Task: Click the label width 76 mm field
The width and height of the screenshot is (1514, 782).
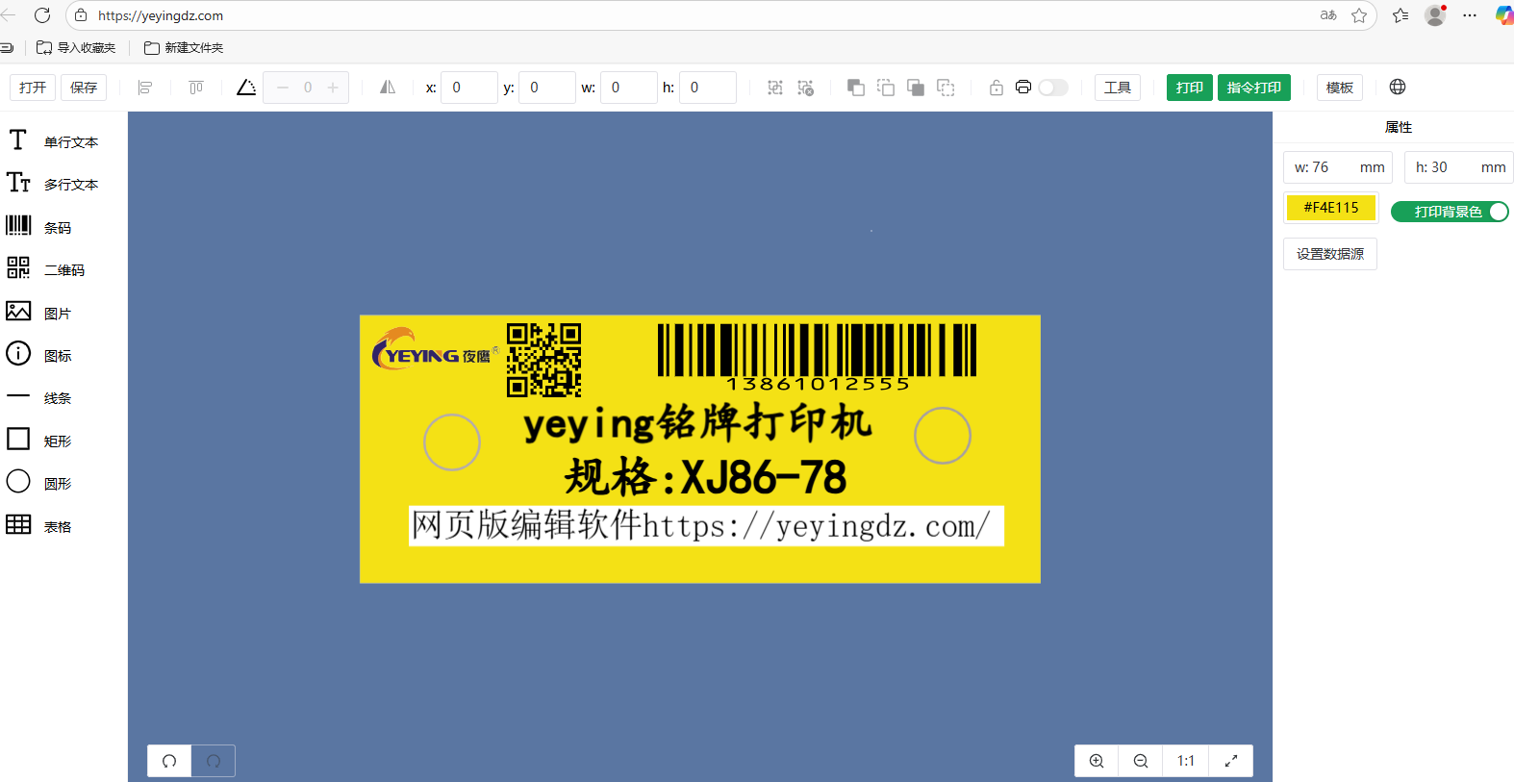Action: (x=1337, y=167)
